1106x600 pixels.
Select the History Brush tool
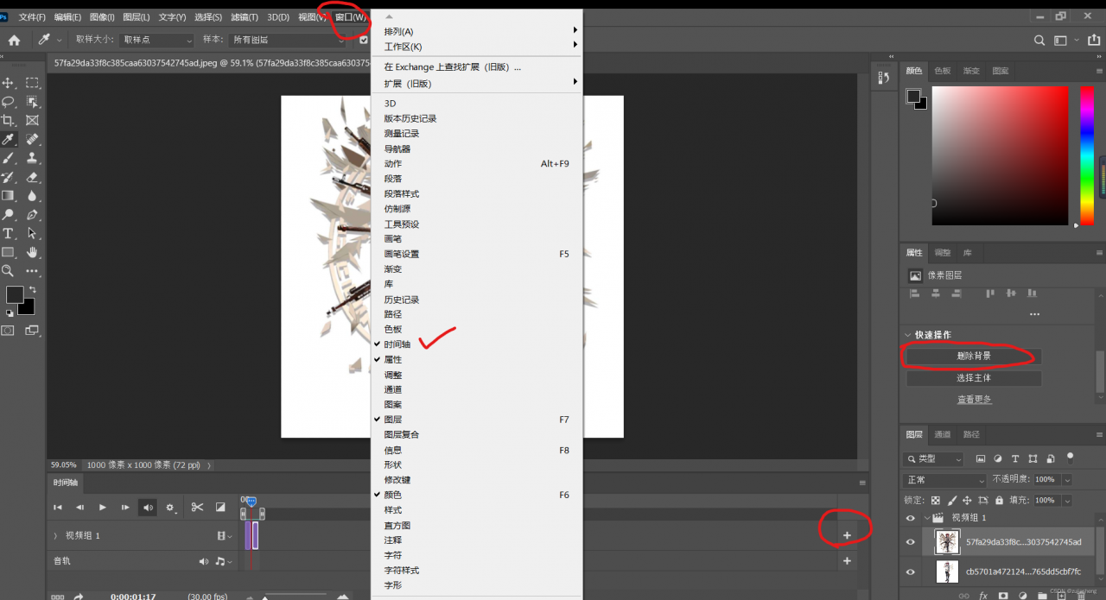(9, 177)
